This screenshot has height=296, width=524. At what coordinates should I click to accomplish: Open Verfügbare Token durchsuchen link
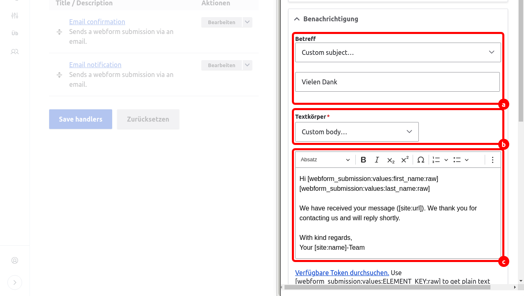[x=342, y=273]
